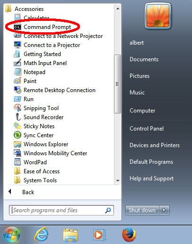Launch Sound Recorder
This screenshot has height=244, width=192.
[39, 117]
